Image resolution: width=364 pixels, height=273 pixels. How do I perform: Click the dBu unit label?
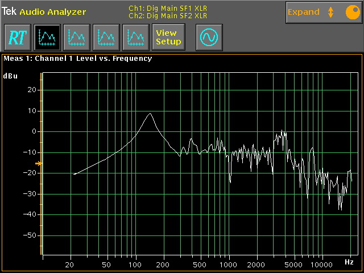click(10, 76)
